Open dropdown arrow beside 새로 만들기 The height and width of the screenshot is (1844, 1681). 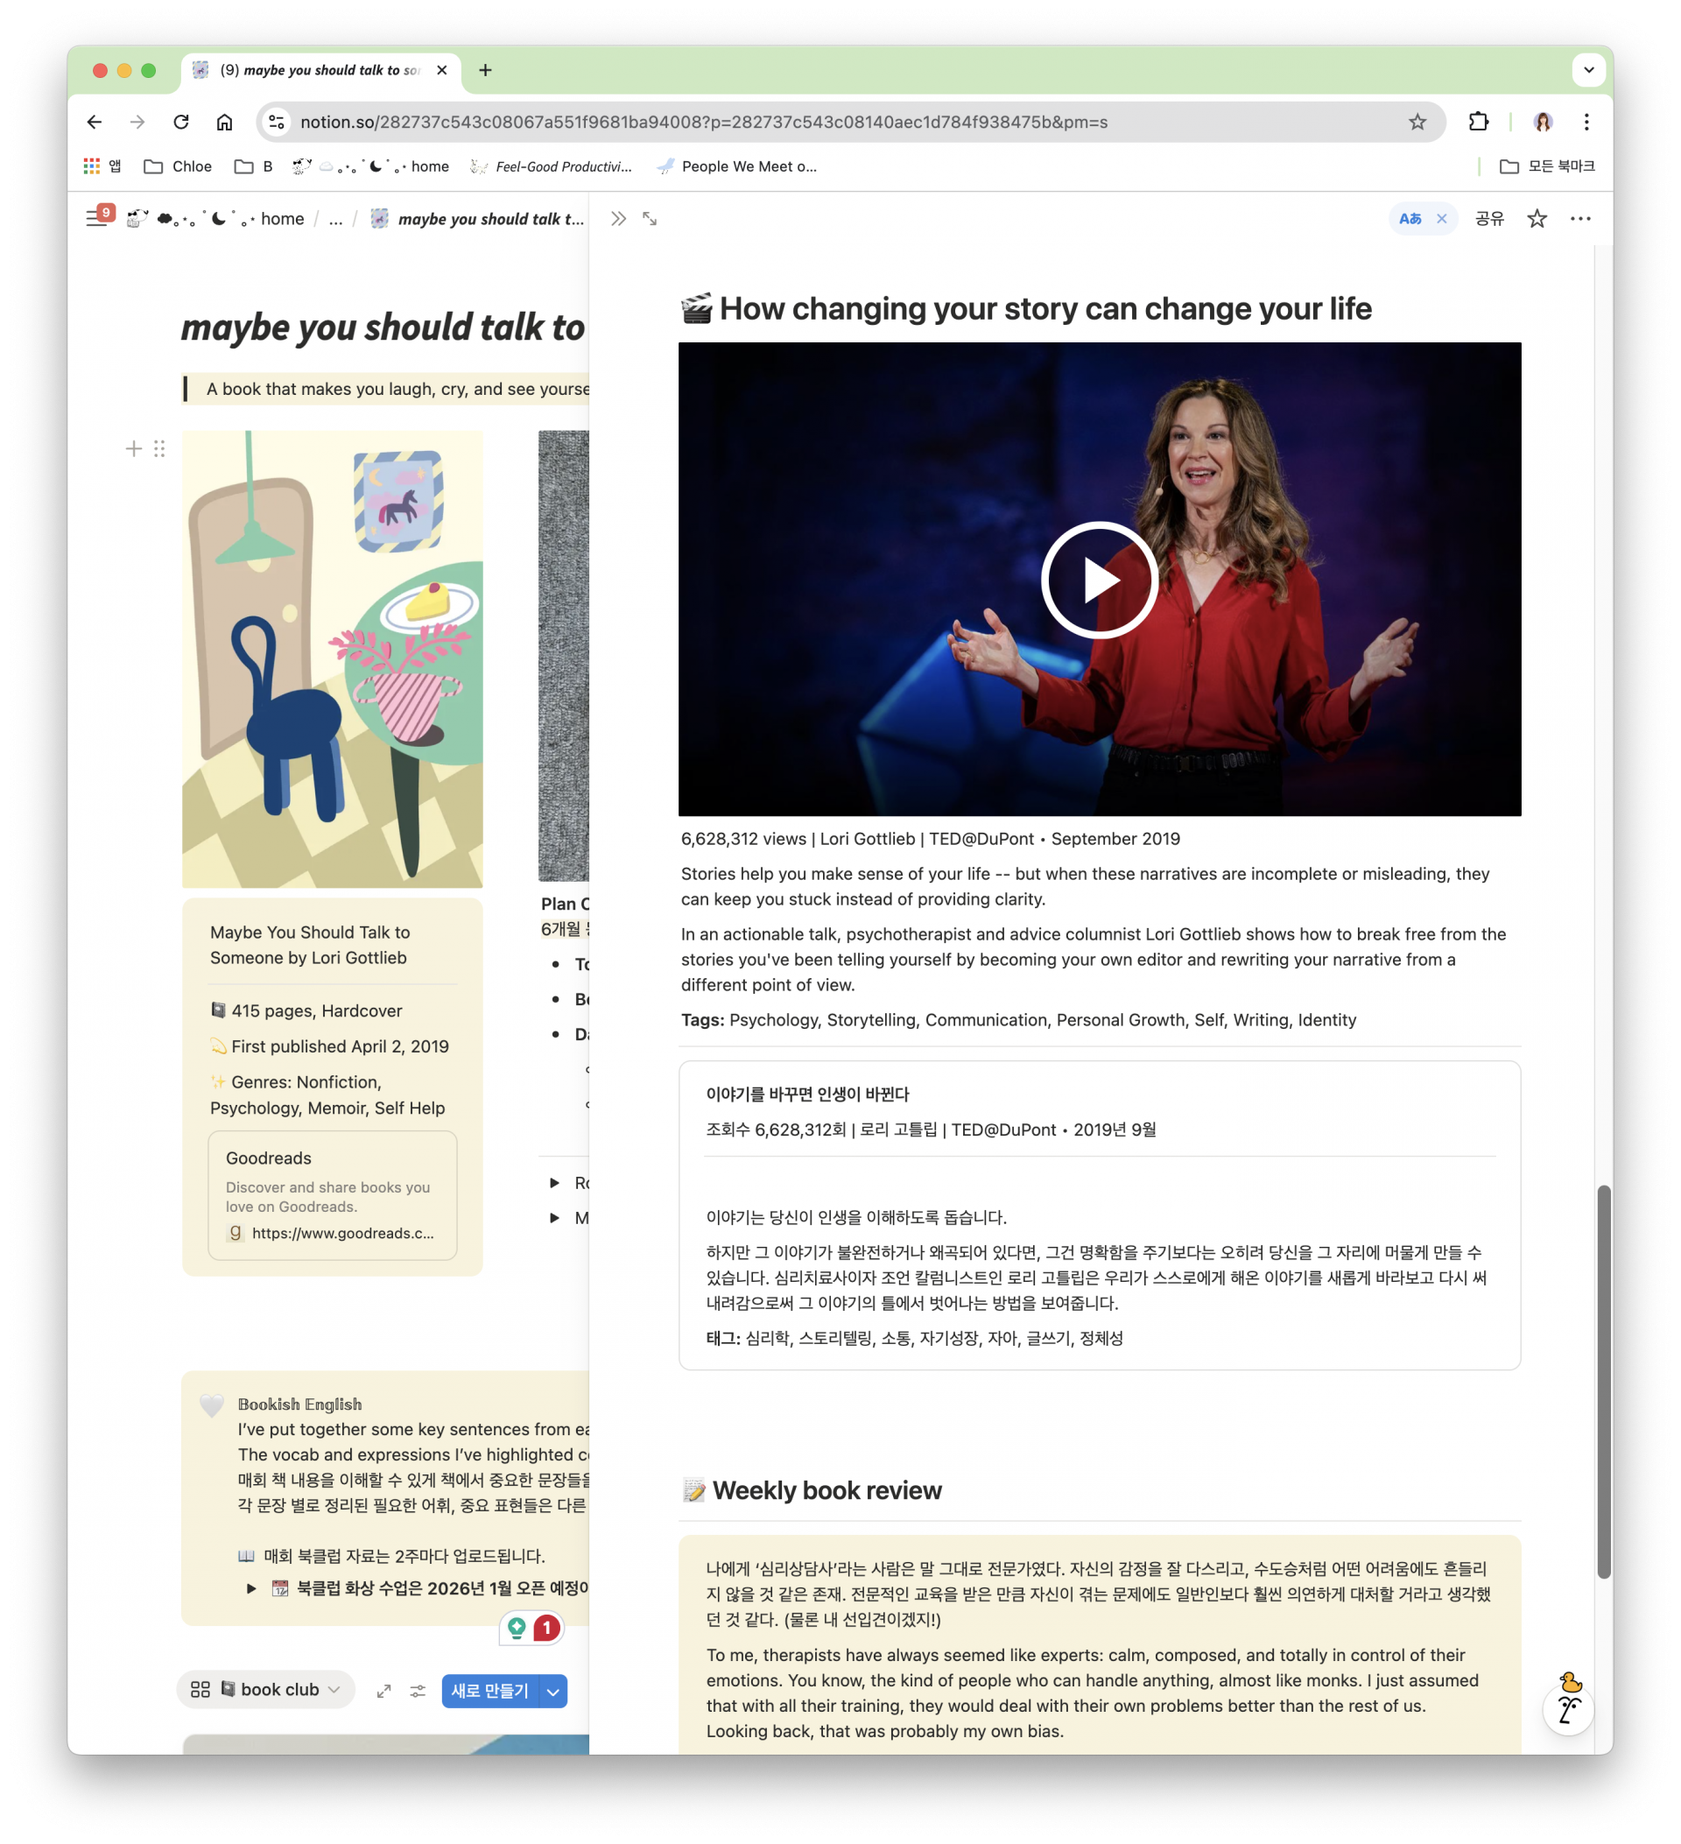coord(552,1692)
